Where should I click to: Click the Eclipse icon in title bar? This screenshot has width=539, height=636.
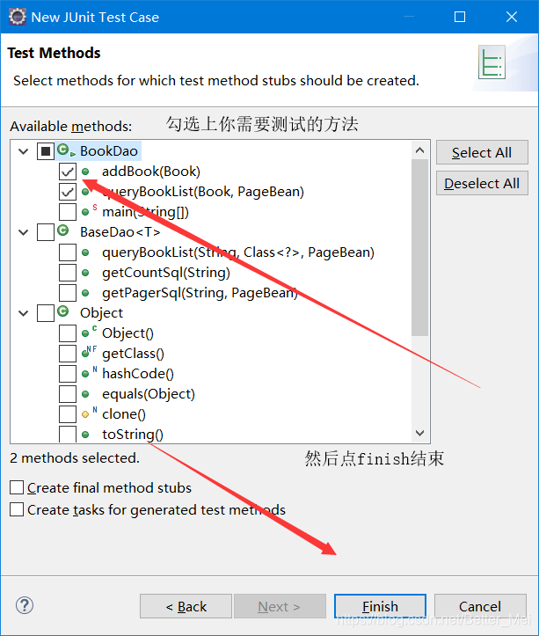18,17
